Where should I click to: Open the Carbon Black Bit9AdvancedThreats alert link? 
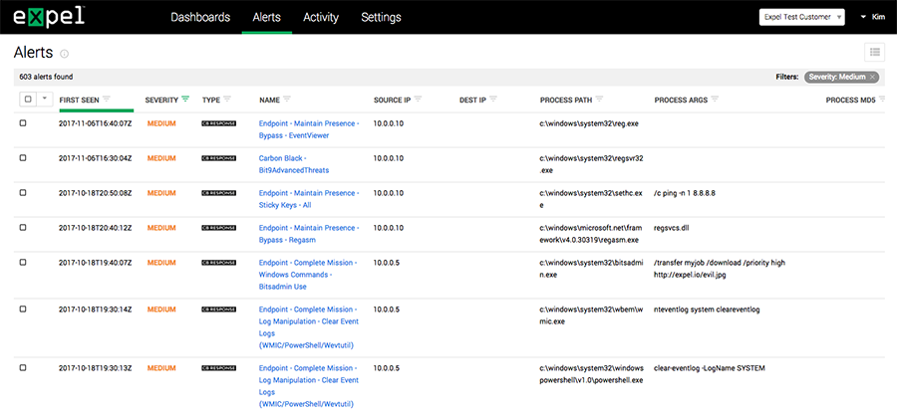click(294, 164)
